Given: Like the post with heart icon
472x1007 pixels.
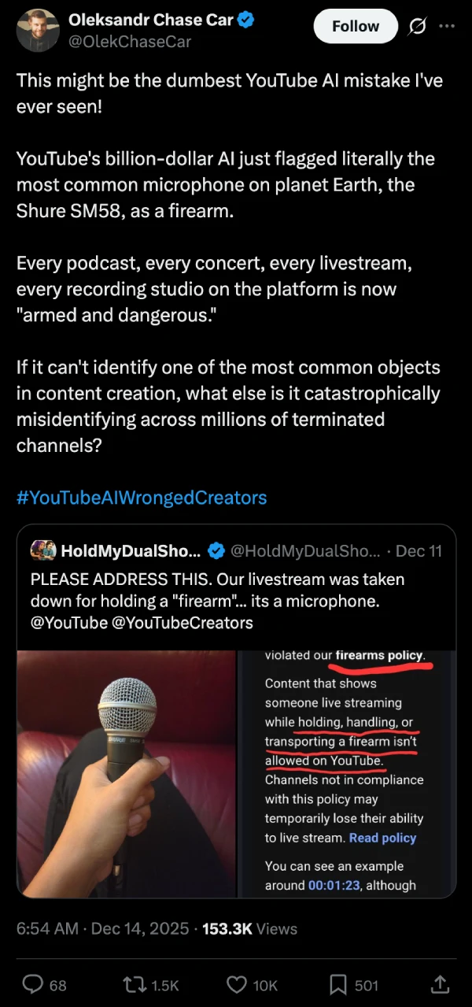Looking at the screenshot, I should (238, 984).
